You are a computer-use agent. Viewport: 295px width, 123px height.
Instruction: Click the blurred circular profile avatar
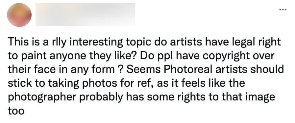click(19, 15)
